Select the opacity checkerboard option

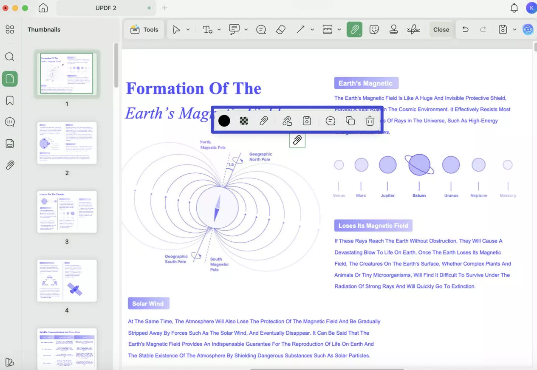[244, 121]
